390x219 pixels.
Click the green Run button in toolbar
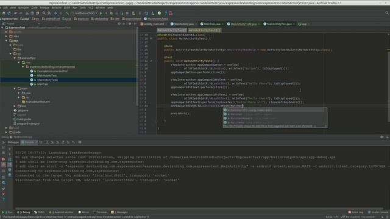coord(101,13)
